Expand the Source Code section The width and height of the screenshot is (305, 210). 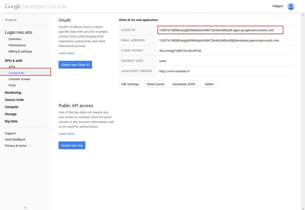14,100
